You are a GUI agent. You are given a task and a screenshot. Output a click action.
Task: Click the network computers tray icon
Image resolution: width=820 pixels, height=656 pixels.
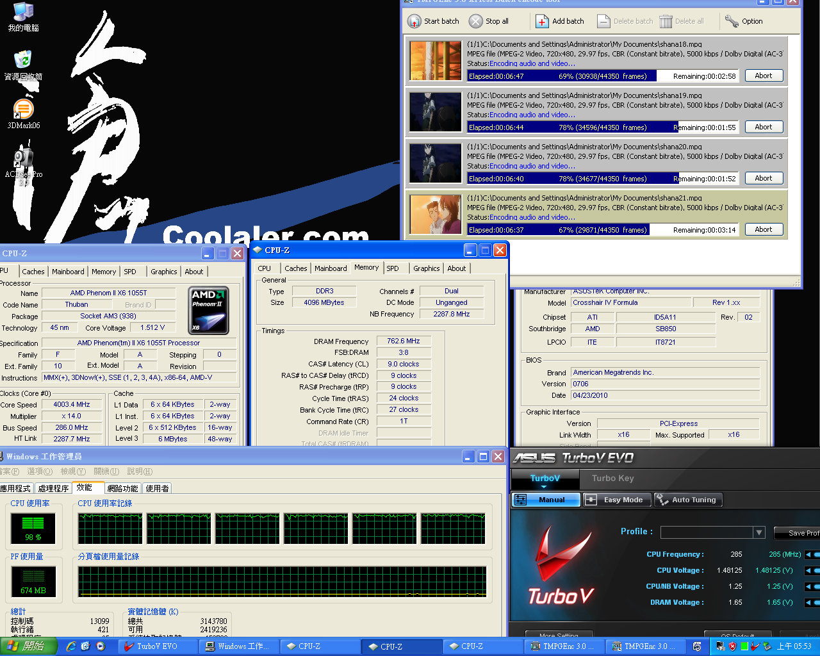click(721, 646)
